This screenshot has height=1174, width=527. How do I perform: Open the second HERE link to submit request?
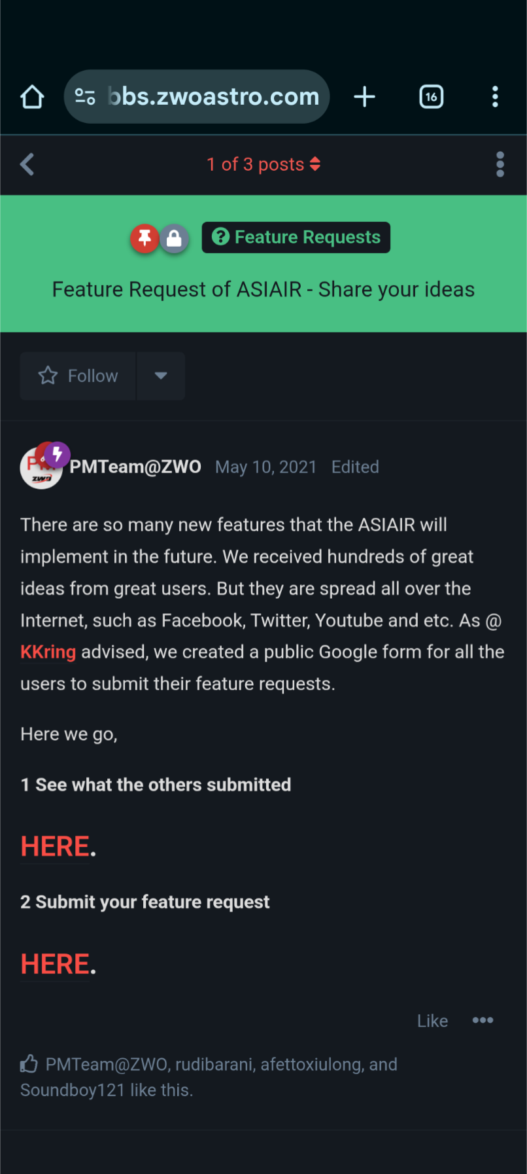pos(55,965)
